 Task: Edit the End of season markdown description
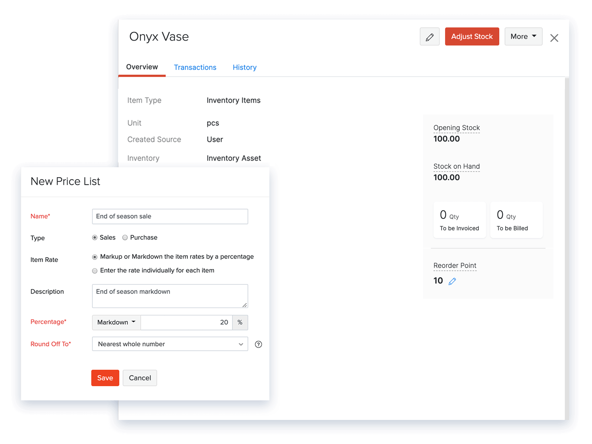[x=169, y=296]
